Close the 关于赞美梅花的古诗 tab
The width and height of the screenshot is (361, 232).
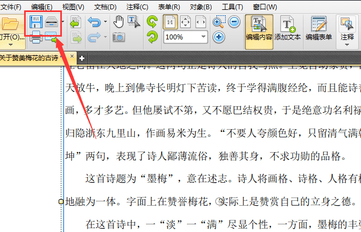(72, 56)
